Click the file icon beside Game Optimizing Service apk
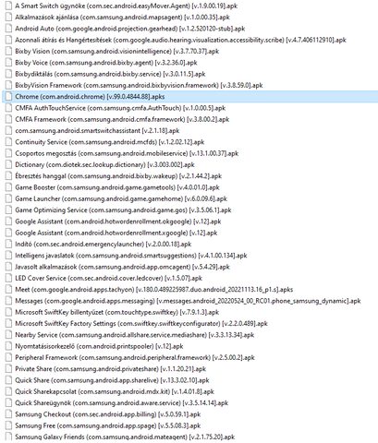The width and height of the screenshot is (378, 443). tap(9, 210)
